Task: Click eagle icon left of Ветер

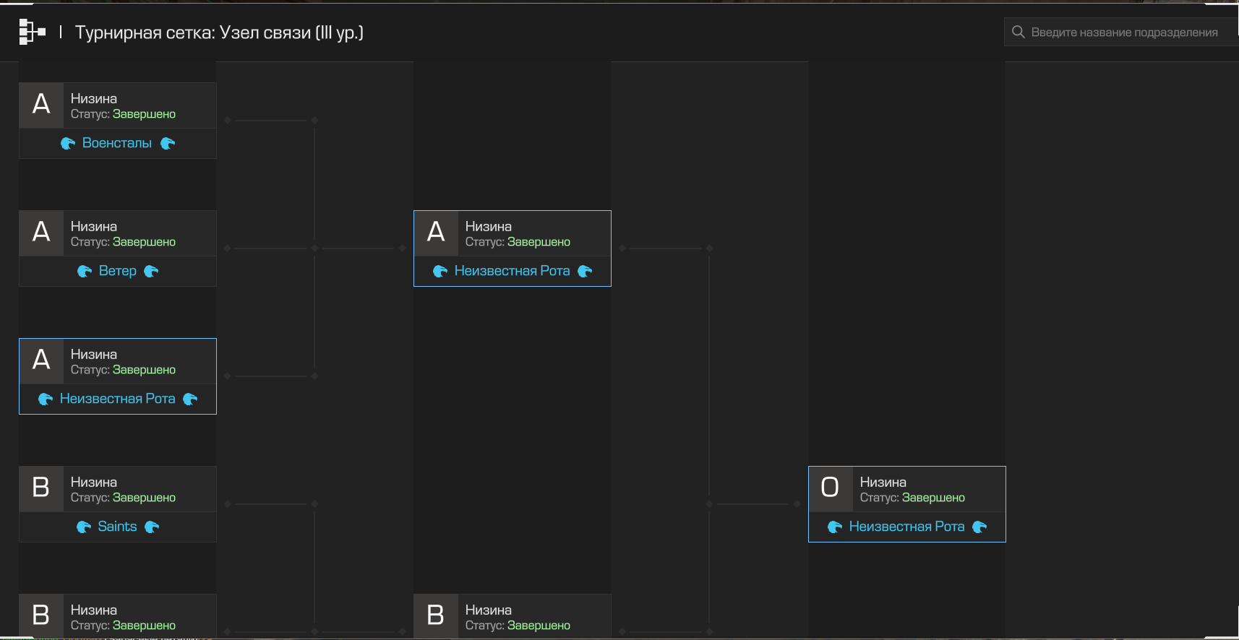Action: (x=85, y=272)
